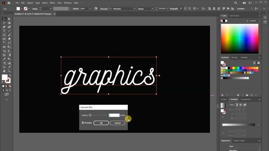This screenshot has height=151, width=269.
Task: Select the Rotate tool
Action: click(4, 43)
